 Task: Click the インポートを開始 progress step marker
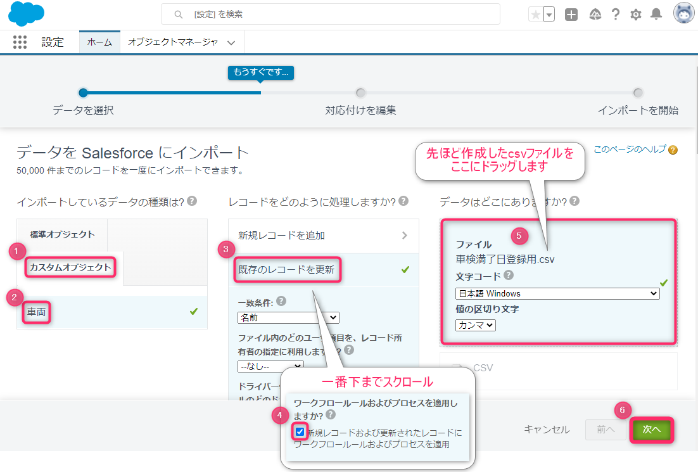click(x=638, y=92)
